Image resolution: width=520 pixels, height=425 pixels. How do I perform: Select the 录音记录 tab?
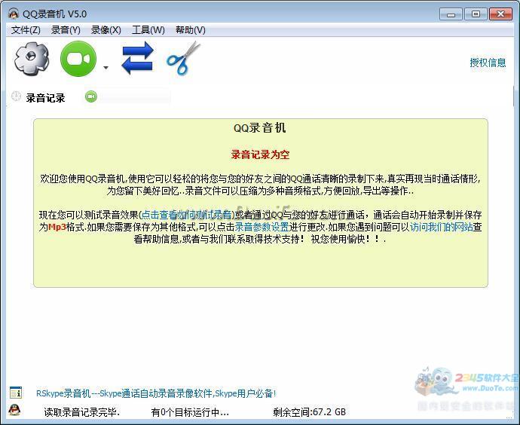45,98
